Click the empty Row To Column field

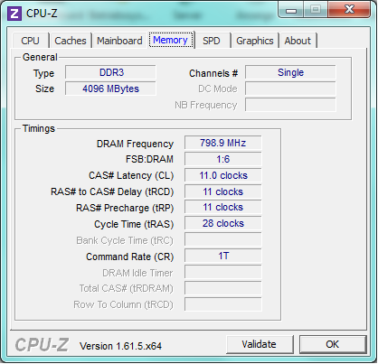[223, 304]
